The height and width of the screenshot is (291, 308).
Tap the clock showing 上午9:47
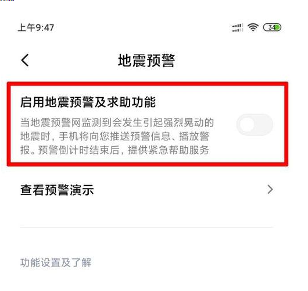36,27
